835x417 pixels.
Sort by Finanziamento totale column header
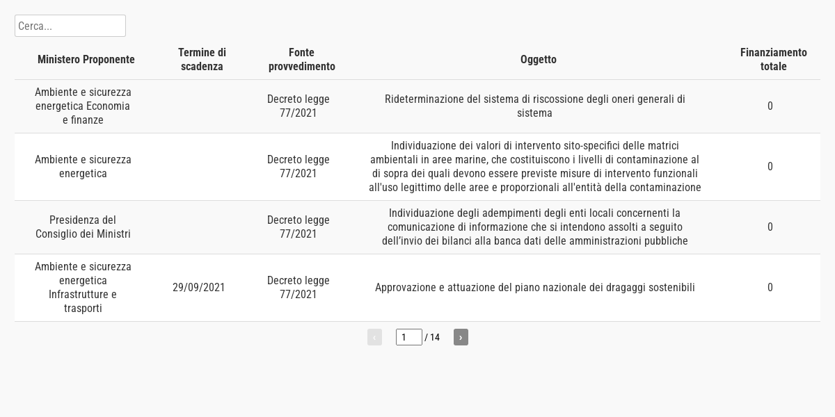pyautogui.click(x=774, y=60)
